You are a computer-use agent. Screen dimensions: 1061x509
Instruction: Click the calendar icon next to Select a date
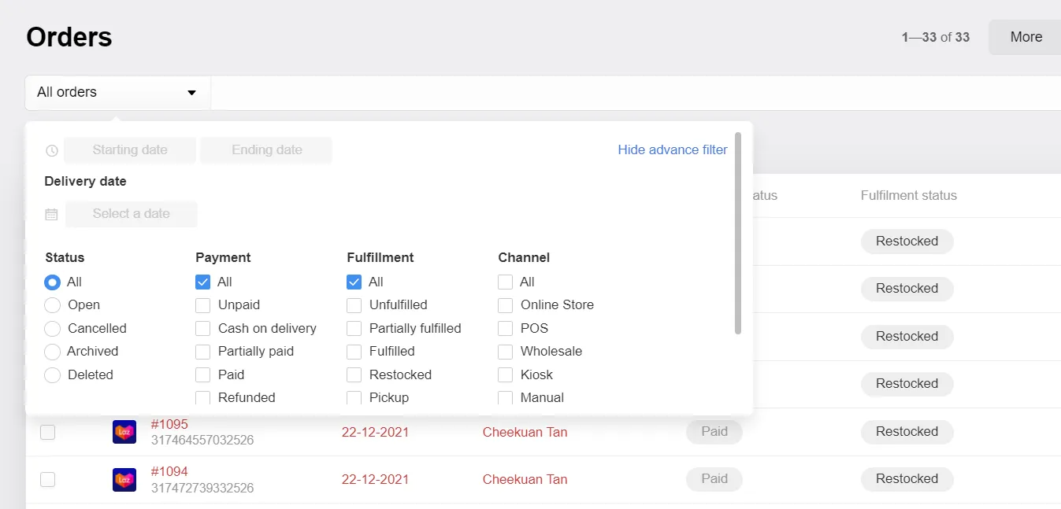pyautogui.click(x=51, y=213)
